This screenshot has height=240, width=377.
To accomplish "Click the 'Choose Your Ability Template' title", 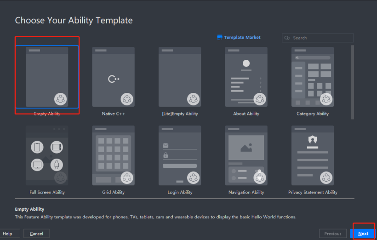I will coord(74,20).
